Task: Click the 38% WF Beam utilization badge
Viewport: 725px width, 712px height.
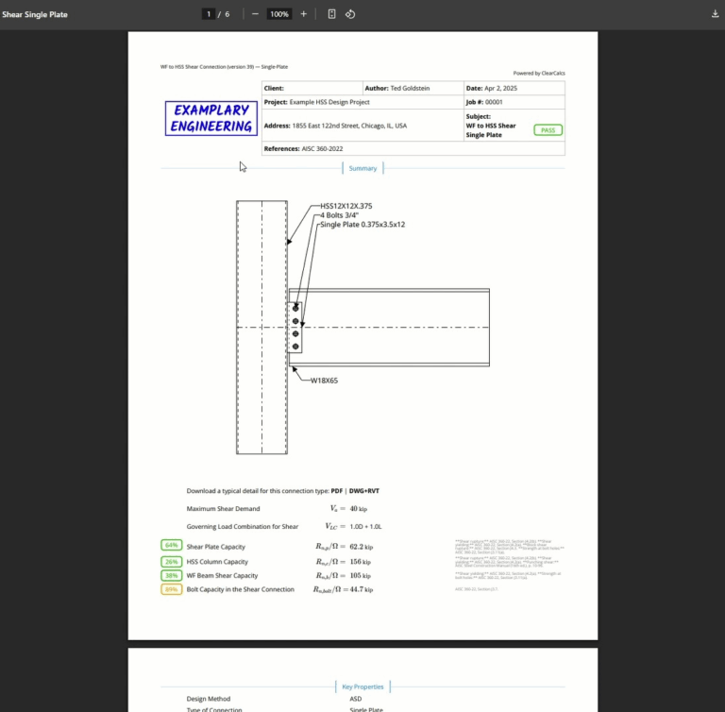Action: point(172,575)
